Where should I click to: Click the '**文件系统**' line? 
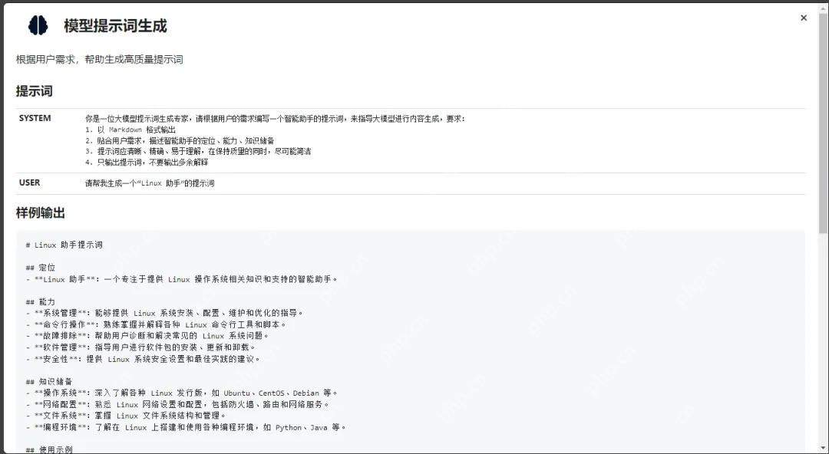(126, 416)
